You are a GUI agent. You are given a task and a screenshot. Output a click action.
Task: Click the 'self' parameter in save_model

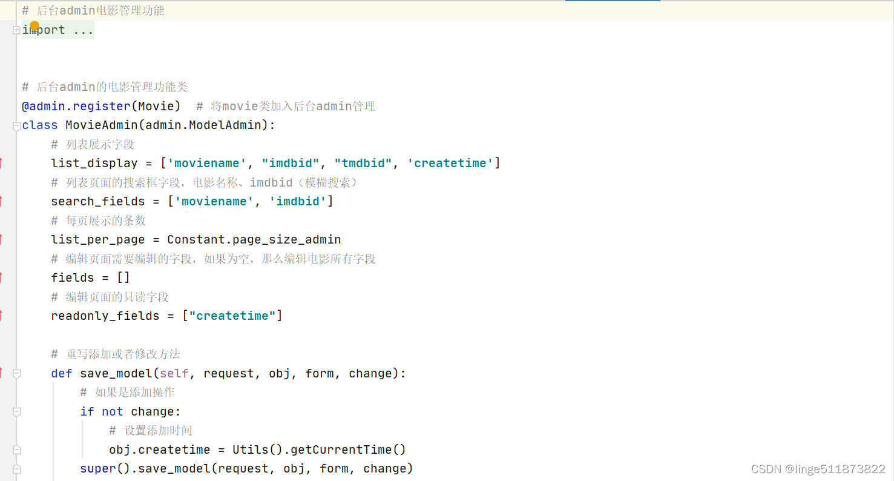click(174, 373)
